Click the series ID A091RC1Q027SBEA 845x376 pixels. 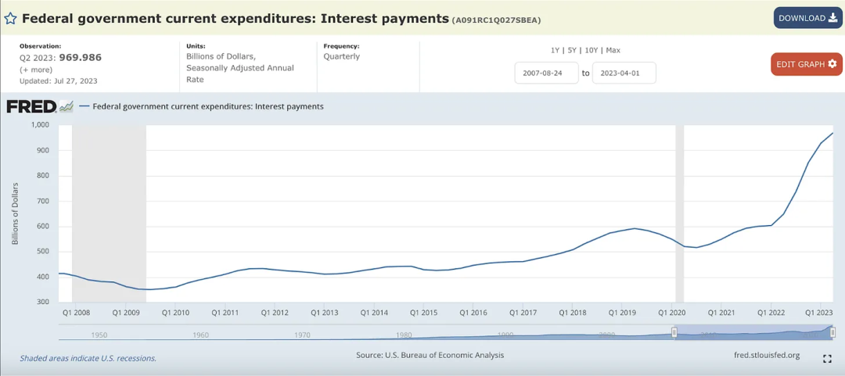click(496, 20)
